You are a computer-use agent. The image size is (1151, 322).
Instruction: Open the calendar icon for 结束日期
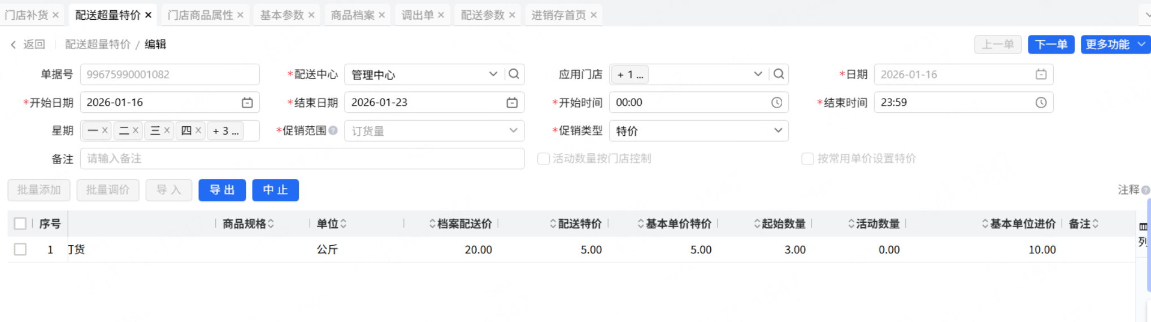(x=512, y=103)
